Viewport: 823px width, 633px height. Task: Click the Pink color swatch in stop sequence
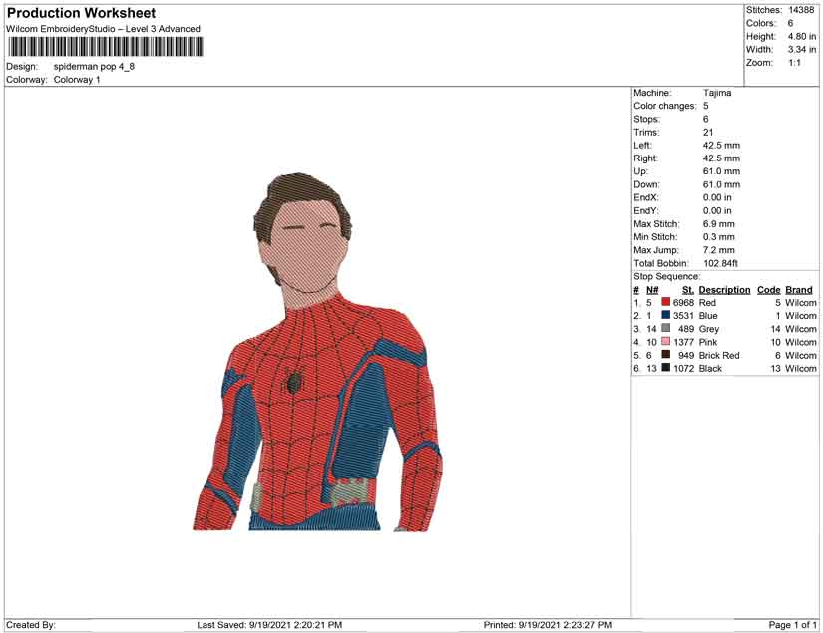click(666, 341)
